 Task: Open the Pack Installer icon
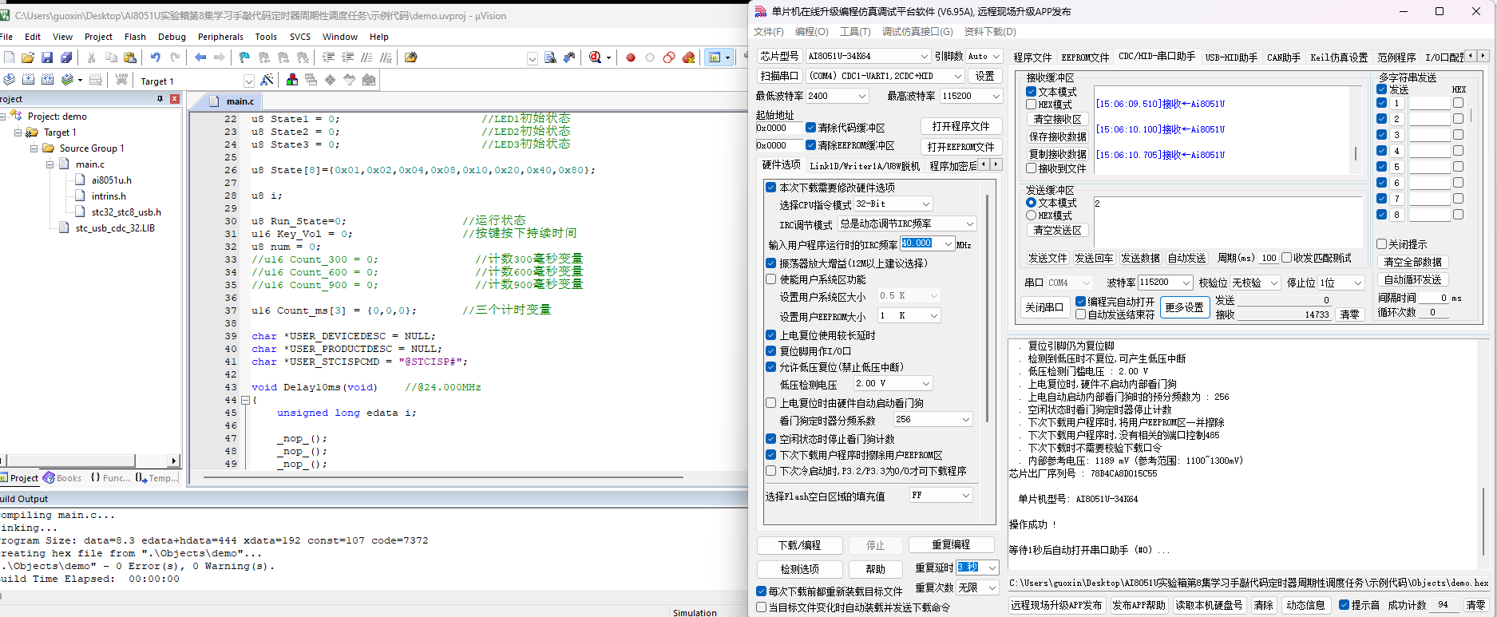[369, 80]
